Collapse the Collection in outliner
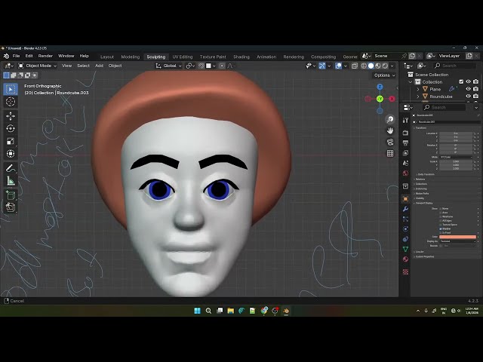Image resolution: width=483 pixels, height=362 pixels. [411, 82]
